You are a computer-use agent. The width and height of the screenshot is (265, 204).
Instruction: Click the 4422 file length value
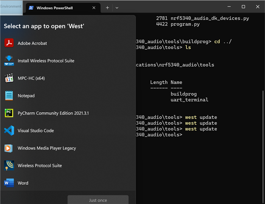162,24
